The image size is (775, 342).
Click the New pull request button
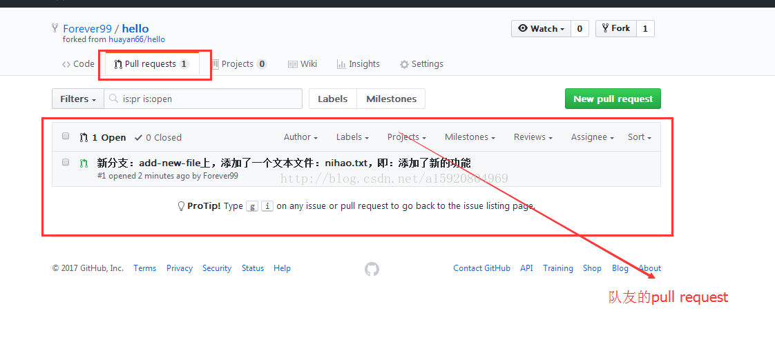pyautogui.click(x=613, y=99)
